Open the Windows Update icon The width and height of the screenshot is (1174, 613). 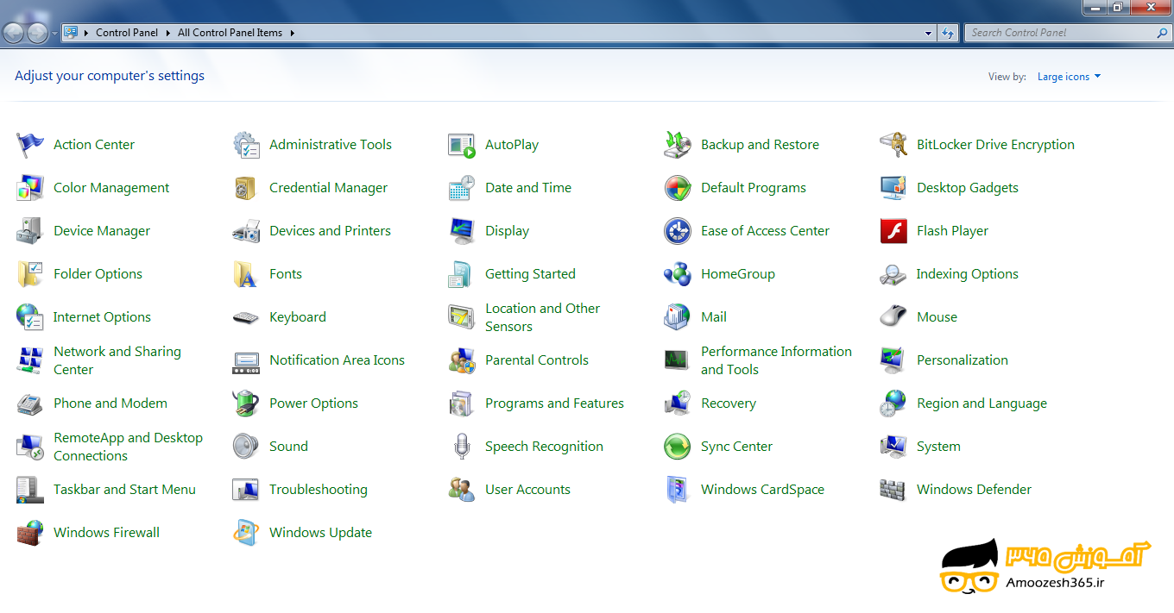coord(246,533)
